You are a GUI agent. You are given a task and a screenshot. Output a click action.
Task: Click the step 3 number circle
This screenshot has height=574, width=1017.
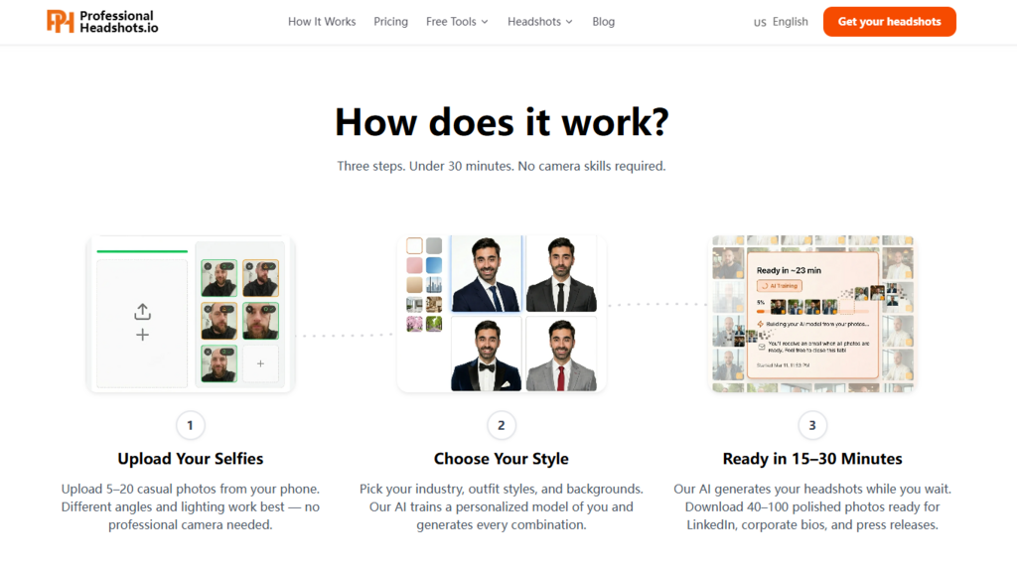812,425
